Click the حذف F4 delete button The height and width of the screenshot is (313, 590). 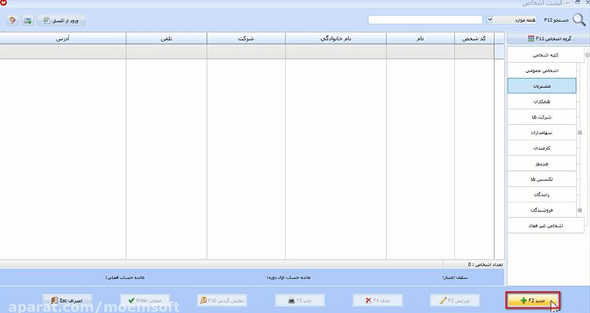tap(378, 300)
